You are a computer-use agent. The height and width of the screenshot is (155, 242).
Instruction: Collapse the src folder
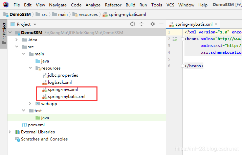[17, 47]
